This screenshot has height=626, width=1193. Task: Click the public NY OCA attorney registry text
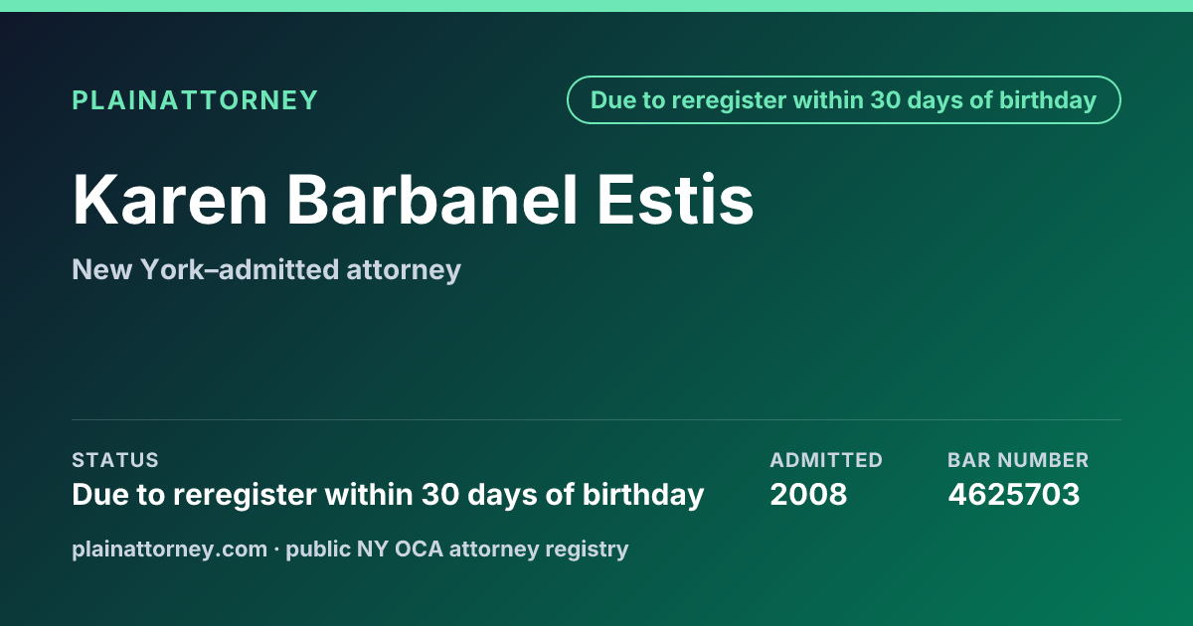click(x=457, y=548)
